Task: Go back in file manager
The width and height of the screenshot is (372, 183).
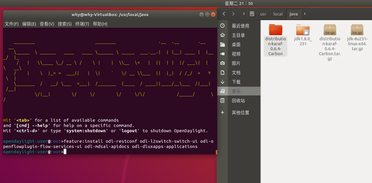Action: click(224, 14)
